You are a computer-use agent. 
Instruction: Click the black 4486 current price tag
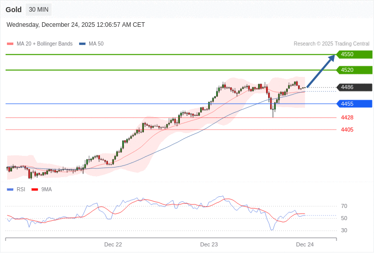(x=354, y=88)
